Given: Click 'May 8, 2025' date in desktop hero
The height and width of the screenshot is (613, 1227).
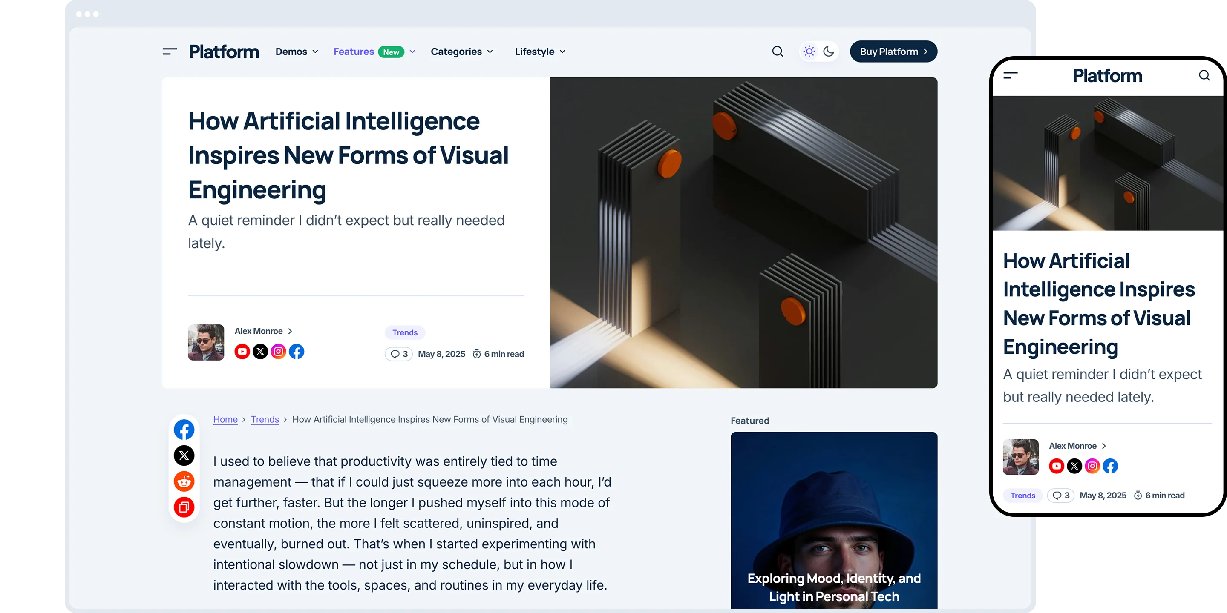Looking at the screenshot, I should pos(441,354).
